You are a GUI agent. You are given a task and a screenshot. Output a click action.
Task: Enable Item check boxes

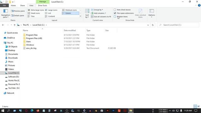[x=115, y=10]
